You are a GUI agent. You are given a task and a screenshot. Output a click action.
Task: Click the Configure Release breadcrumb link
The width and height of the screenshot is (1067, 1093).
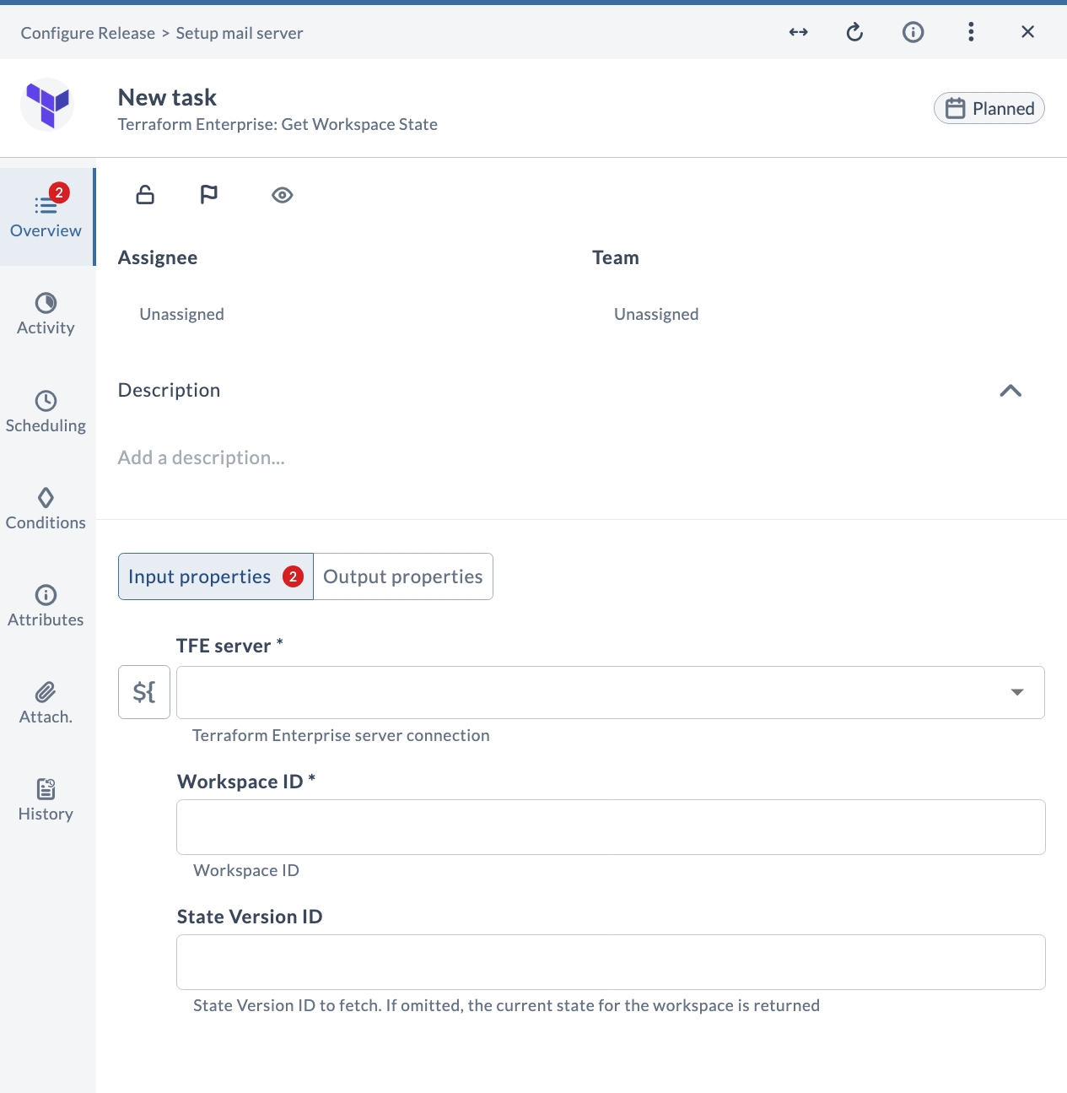pos(88,33)
